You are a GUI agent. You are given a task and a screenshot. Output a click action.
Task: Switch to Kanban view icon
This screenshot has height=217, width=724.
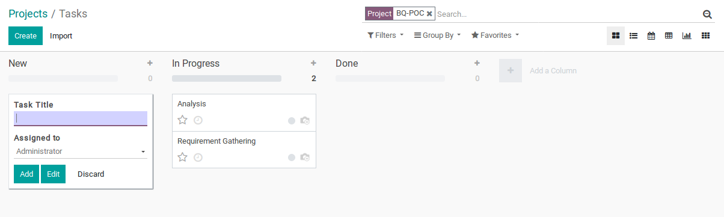[616, 36]
